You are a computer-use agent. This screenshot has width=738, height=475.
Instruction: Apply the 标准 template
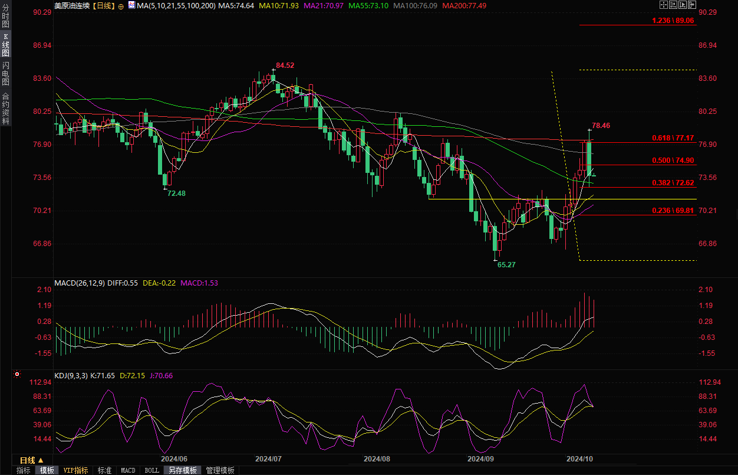click(x=104, y=470)
